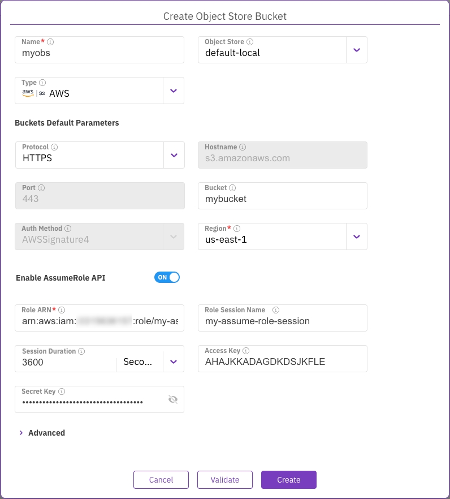Show the hidden Secret Key value
The image size is (450, 499).
click(x=173, y=399)
